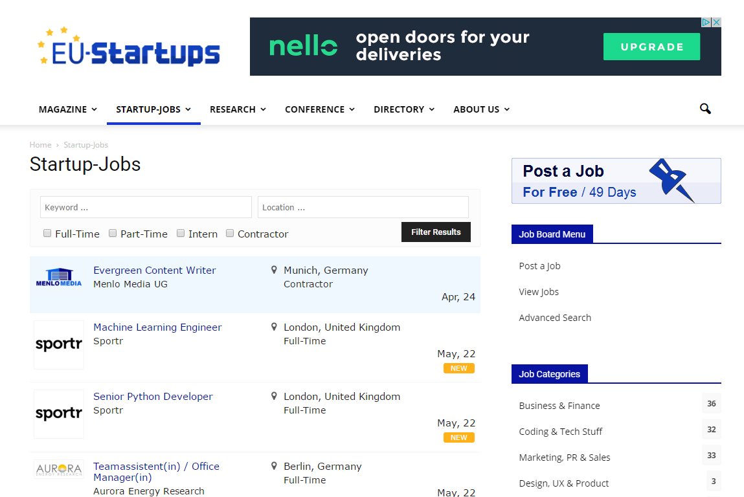Expand the About Us menu

[481, 109]
